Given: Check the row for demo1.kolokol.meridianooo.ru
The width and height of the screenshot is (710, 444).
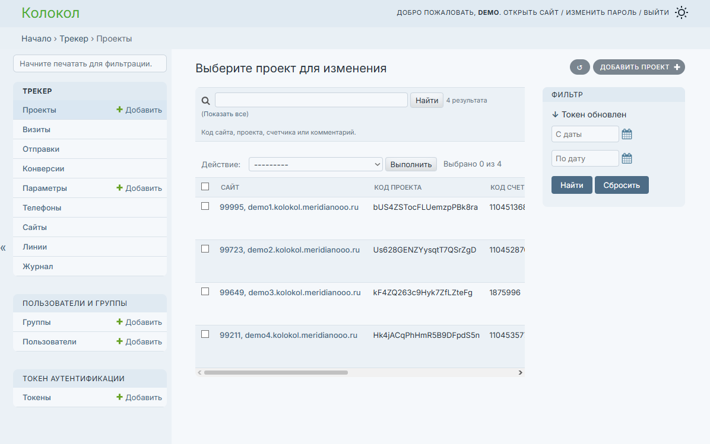Looking at the screenshot, I should [205, 206].
